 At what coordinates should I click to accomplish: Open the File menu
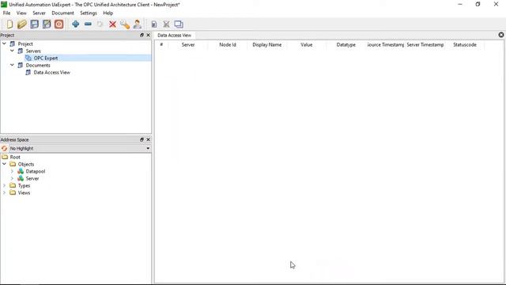pyautogui.click(x=7, y=13)
